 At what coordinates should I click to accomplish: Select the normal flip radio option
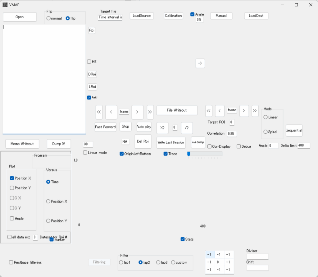48,18
